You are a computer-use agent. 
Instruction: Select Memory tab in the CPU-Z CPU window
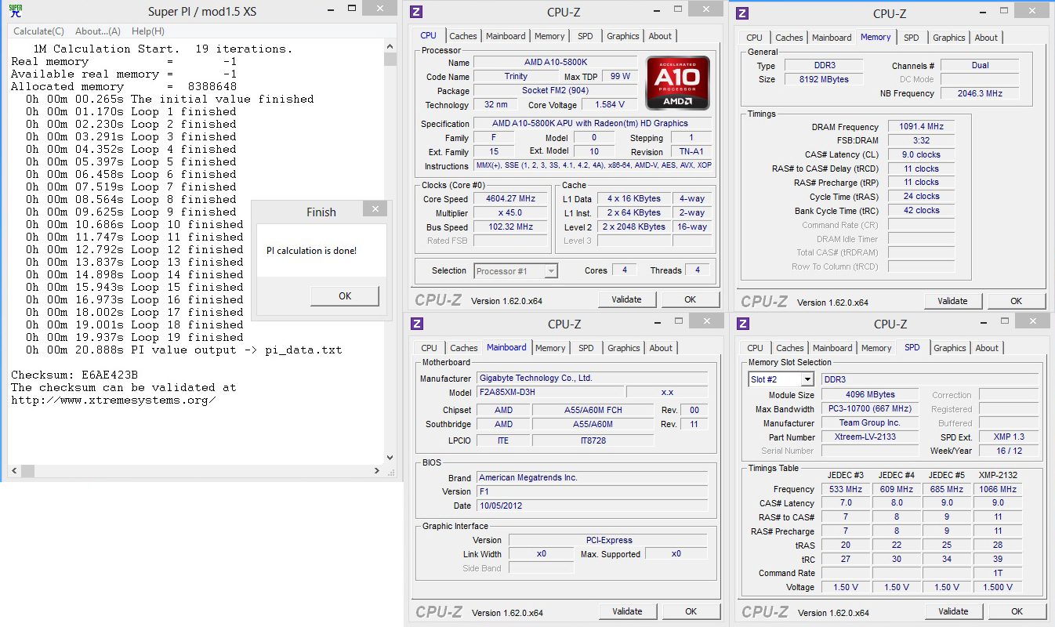point(549,36)
